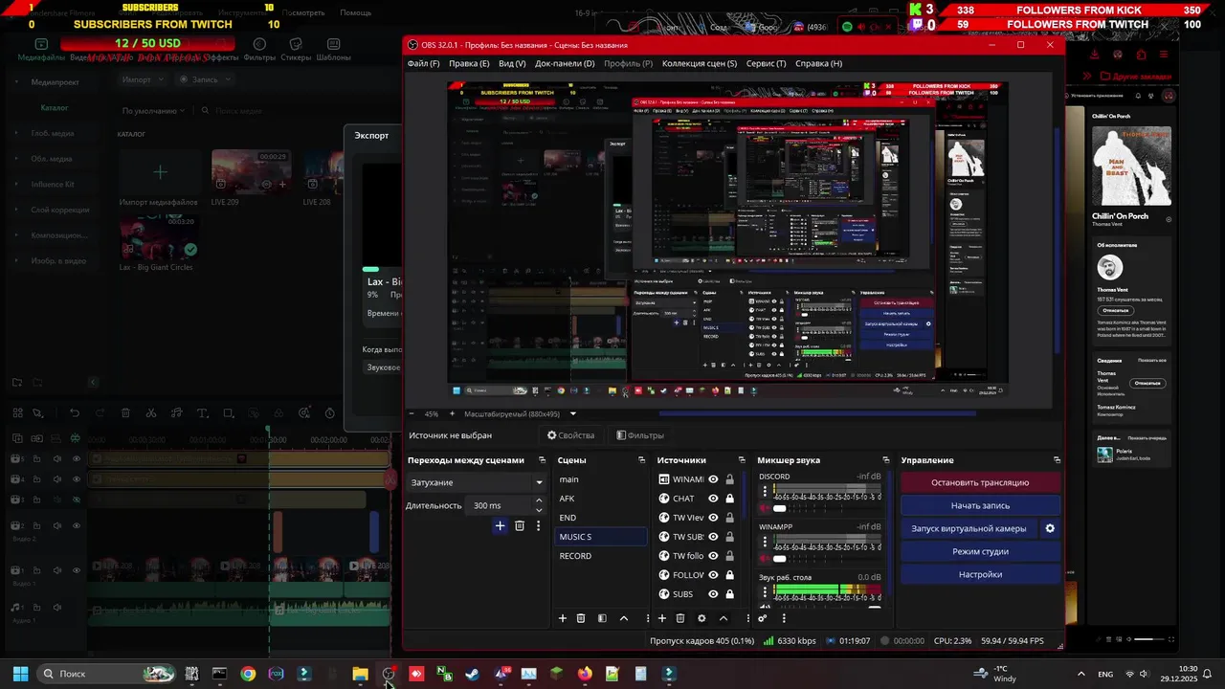Open По умолчанию sort dropdown in Filmora
Screen dimensions: 1225x689
click(153, 111)
